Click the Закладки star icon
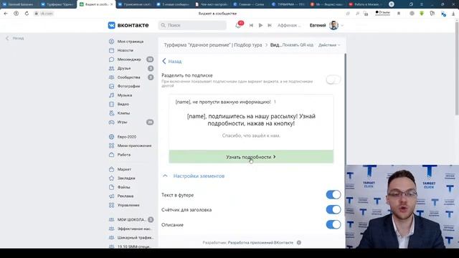 click(x=111, y=178)
